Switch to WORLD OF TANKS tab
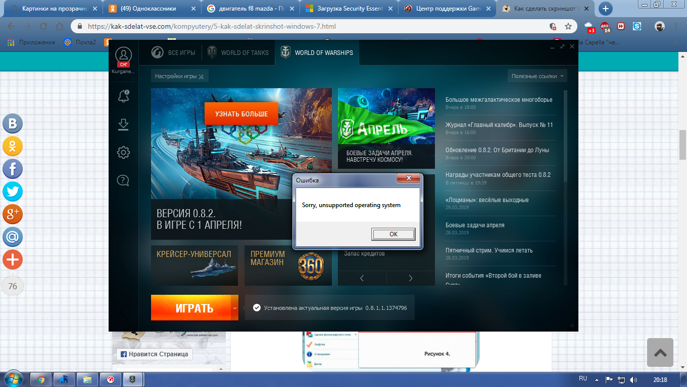The image size is (687, 387). coord(238,52)
